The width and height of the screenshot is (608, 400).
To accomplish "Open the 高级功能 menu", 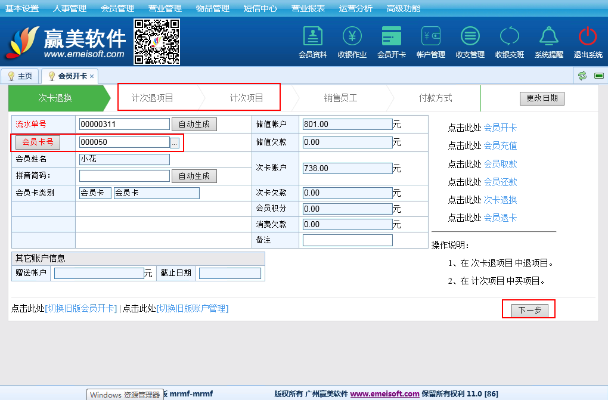I will (404, 8).
